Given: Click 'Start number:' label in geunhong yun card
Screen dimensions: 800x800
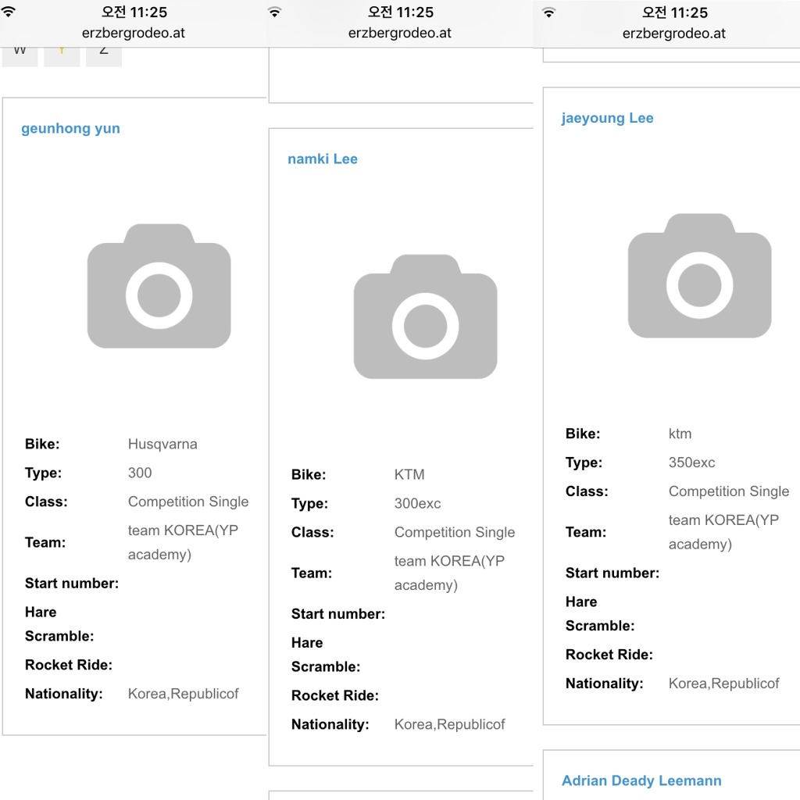Looking at the screenshot, I should coord(71,583).
